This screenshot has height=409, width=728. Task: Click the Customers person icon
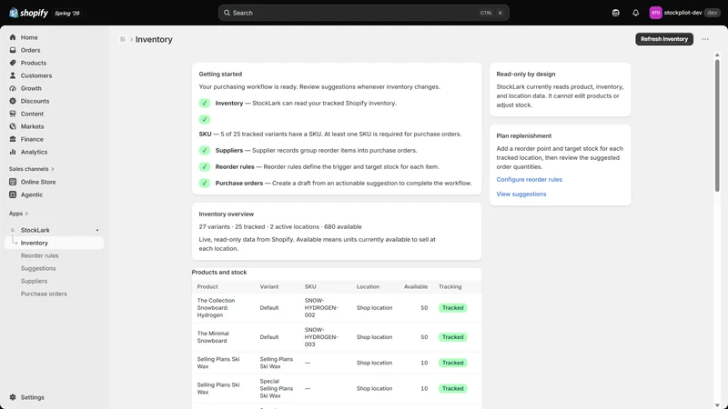pyautogui.click(x=13, y=75)
